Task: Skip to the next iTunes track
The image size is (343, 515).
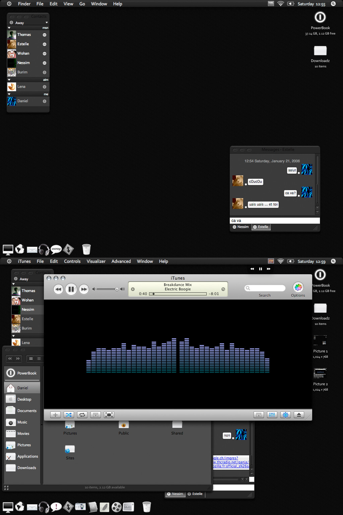Action: pyautogui.click(x=84, y=289)
